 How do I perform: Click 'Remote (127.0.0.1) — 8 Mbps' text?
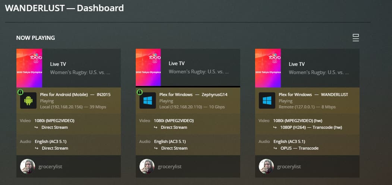pos(307,107)
